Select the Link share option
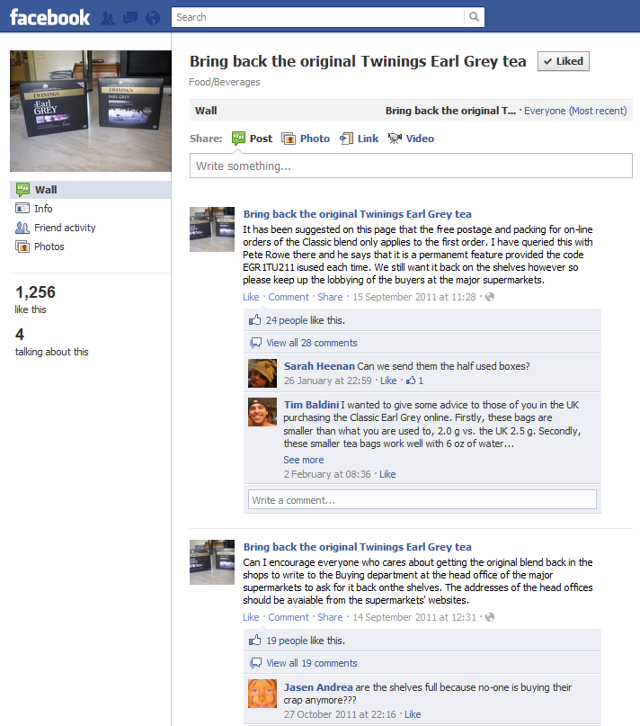The height and width of the screenshot is (726, 640). [x=360, y=139]
